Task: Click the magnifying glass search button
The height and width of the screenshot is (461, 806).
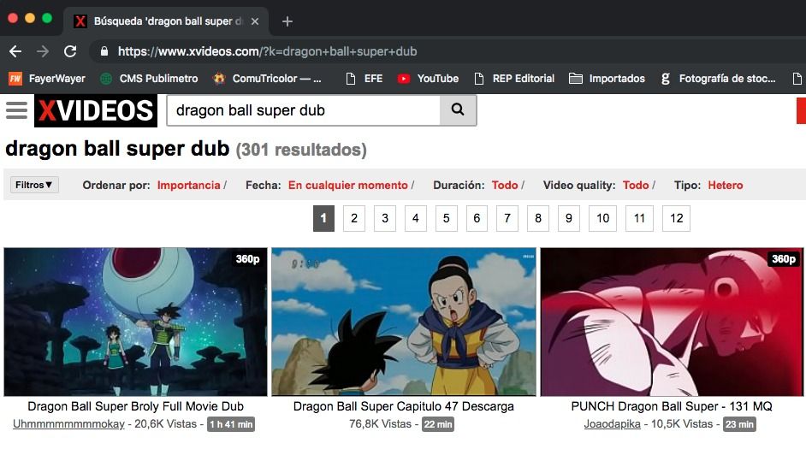Action: point(458,110)
